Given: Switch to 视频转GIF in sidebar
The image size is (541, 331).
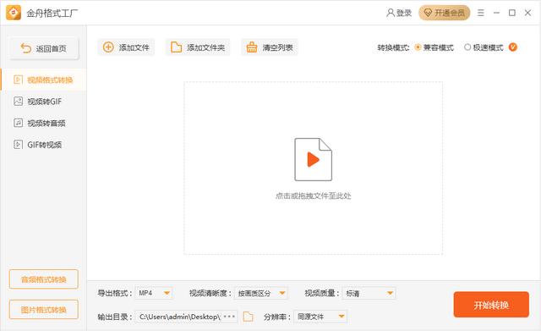Looking at the screenshot, I should [x=43, y=102].
